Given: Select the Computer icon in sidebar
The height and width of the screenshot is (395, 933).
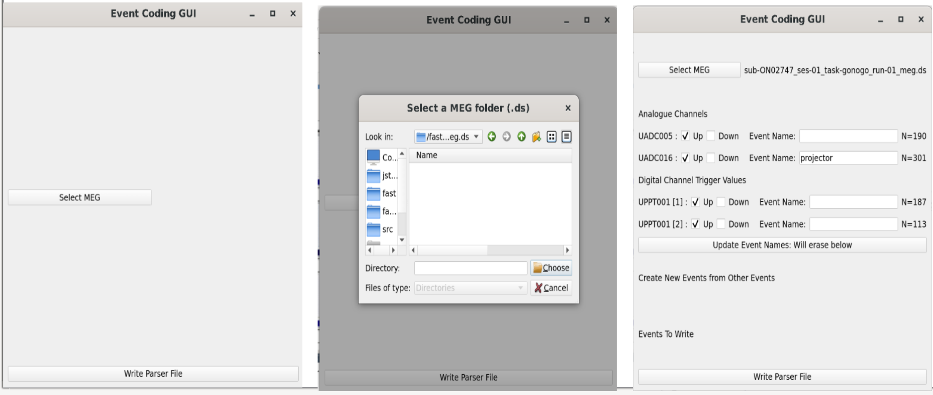Looking at the screenshot, I should [x=373, y=157].
